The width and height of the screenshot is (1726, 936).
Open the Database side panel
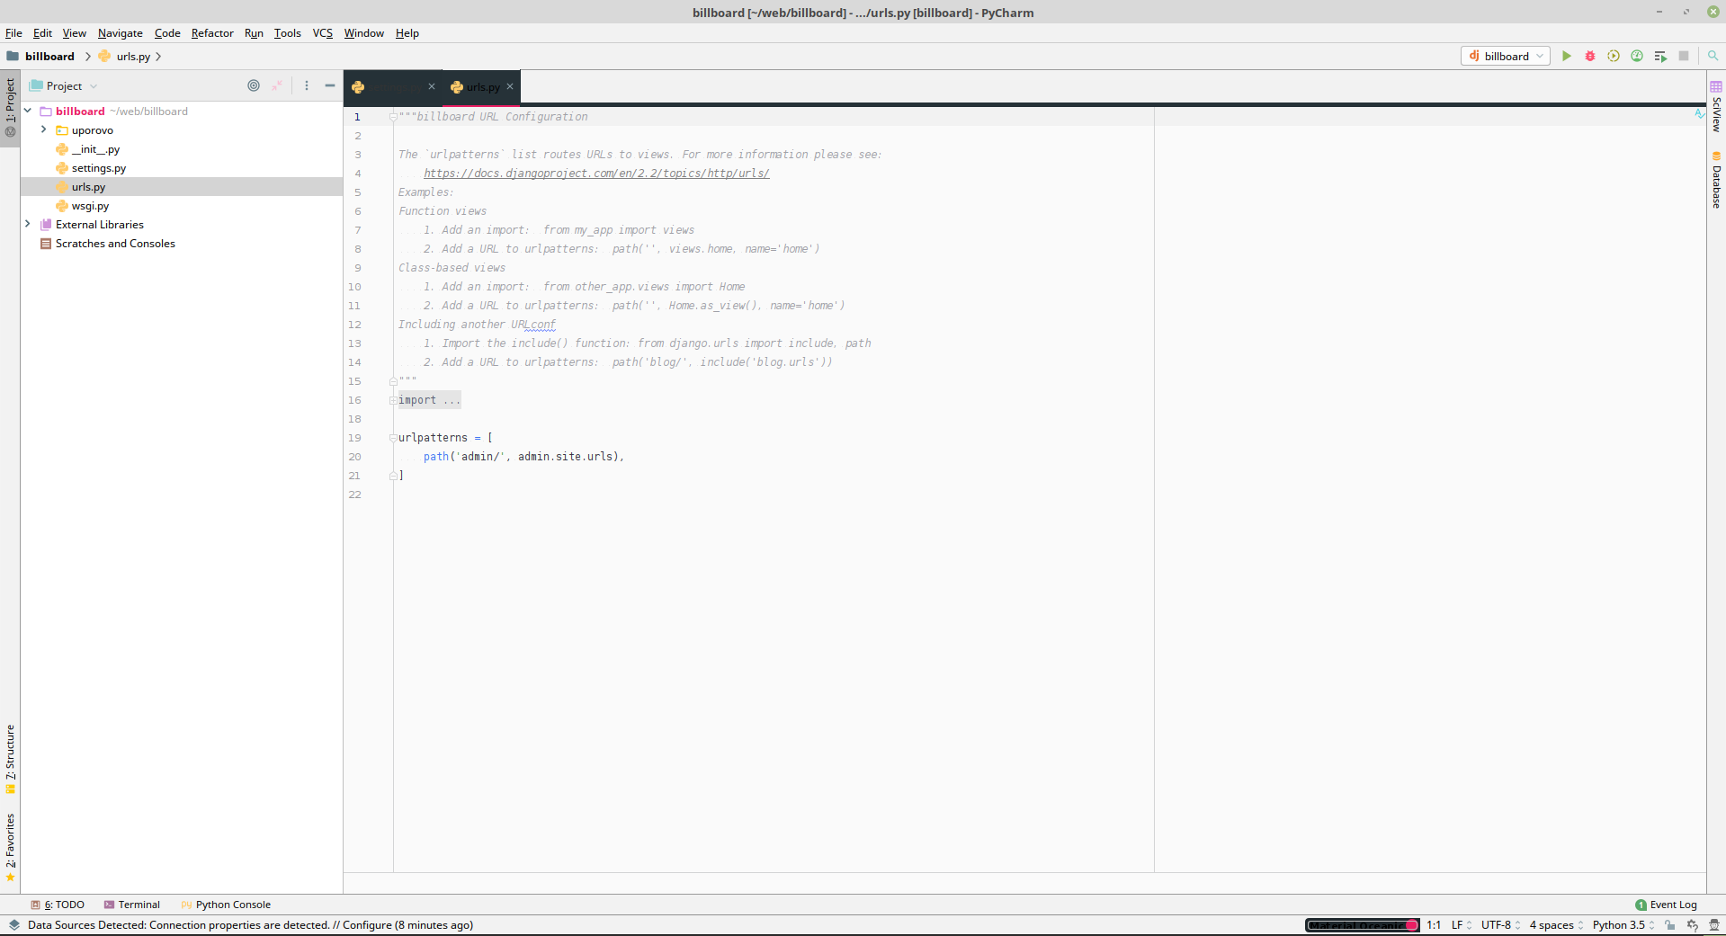[1716, 181]
